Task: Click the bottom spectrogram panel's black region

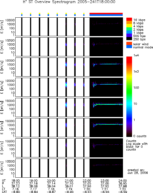Action: coord(106,168)
